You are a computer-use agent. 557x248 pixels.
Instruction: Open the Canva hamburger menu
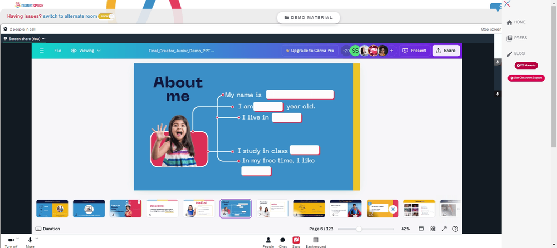[x=42, y=51]
